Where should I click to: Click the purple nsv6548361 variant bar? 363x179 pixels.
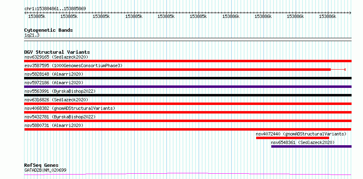coord(311,146)
